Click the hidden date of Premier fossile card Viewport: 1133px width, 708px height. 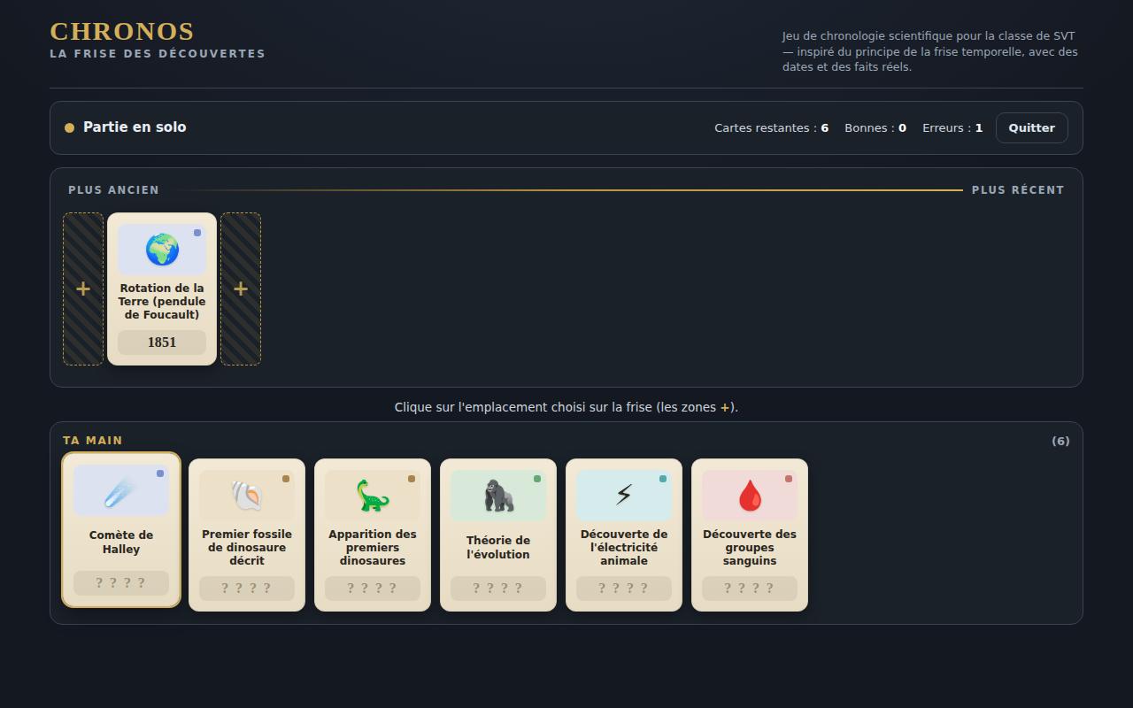coord(247,589)
